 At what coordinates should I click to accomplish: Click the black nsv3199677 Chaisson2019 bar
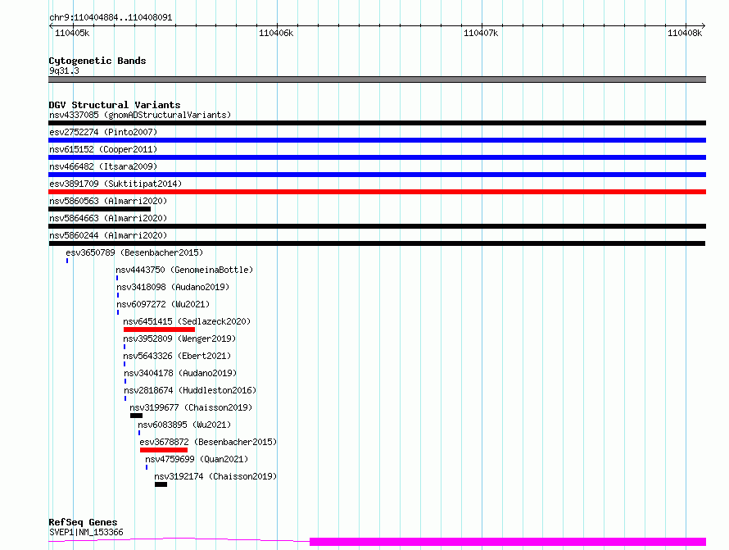[136, 416]
